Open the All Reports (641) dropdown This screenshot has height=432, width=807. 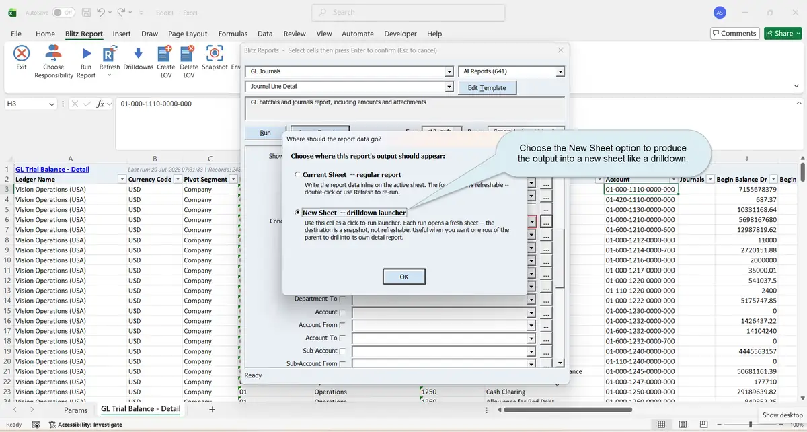[560, 71]
